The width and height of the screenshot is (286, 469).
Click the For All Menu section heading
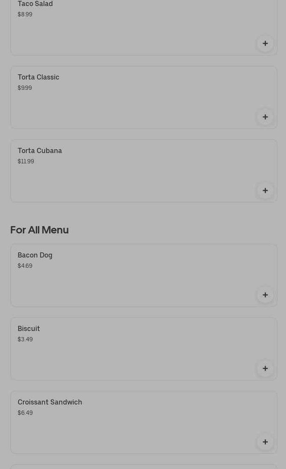click(39, 230)
